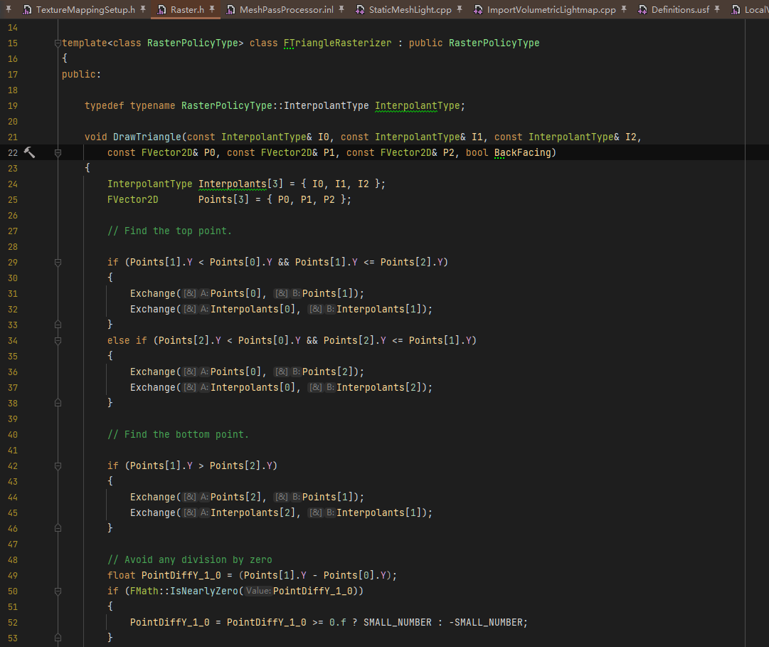
Task: Collapse the if block fold at line 42
Action: tap(58, 466)
